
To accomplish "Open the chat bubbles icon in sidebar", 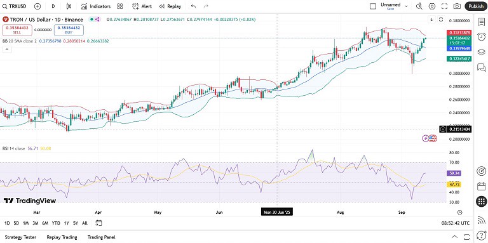I will tap(481, 67).
